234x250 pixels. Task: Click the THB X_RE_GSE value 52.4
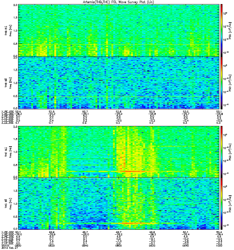tap(18, 112)
